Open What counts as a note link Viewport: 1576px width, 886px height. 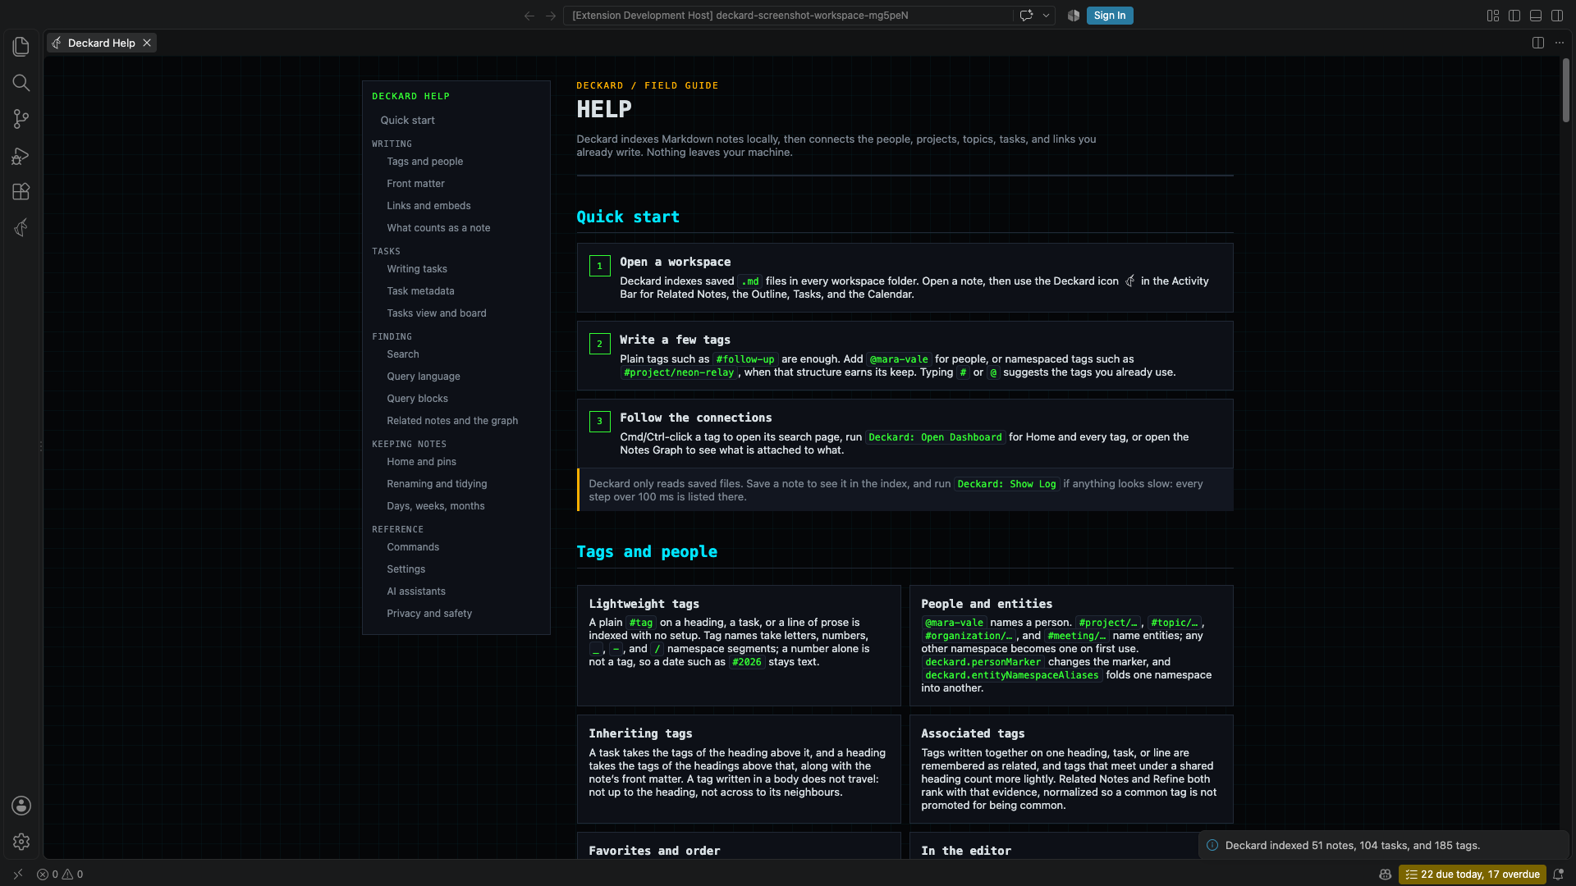438,228
